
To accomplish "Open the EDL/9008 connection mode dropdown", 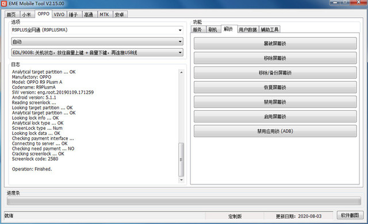I will [97, 52].
